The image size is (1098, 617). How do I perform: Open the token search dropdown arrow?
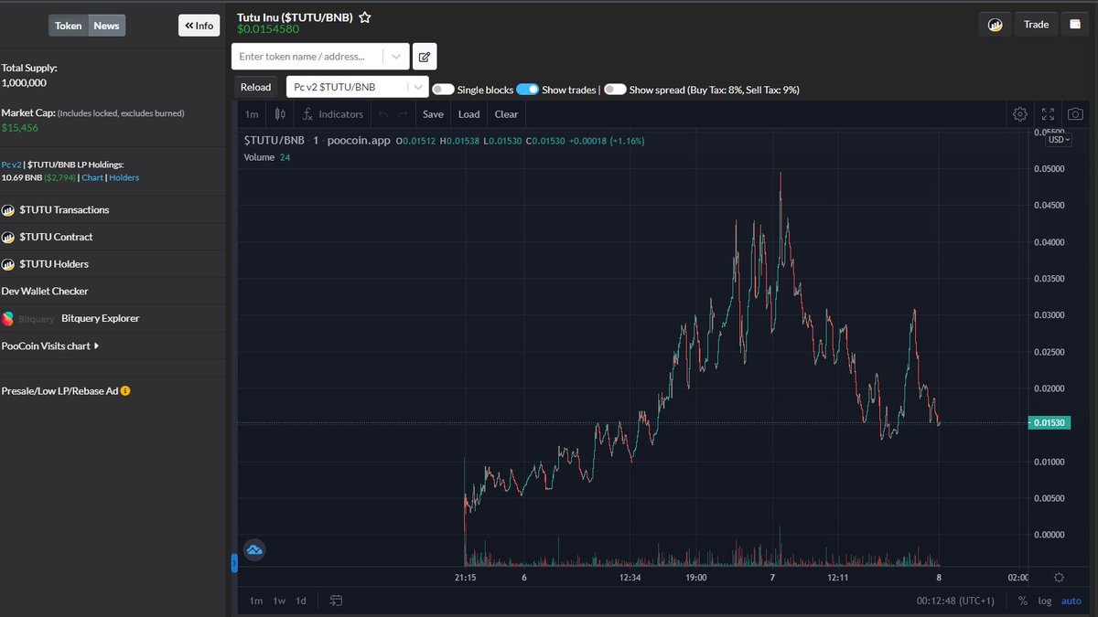tap(395, 57)
